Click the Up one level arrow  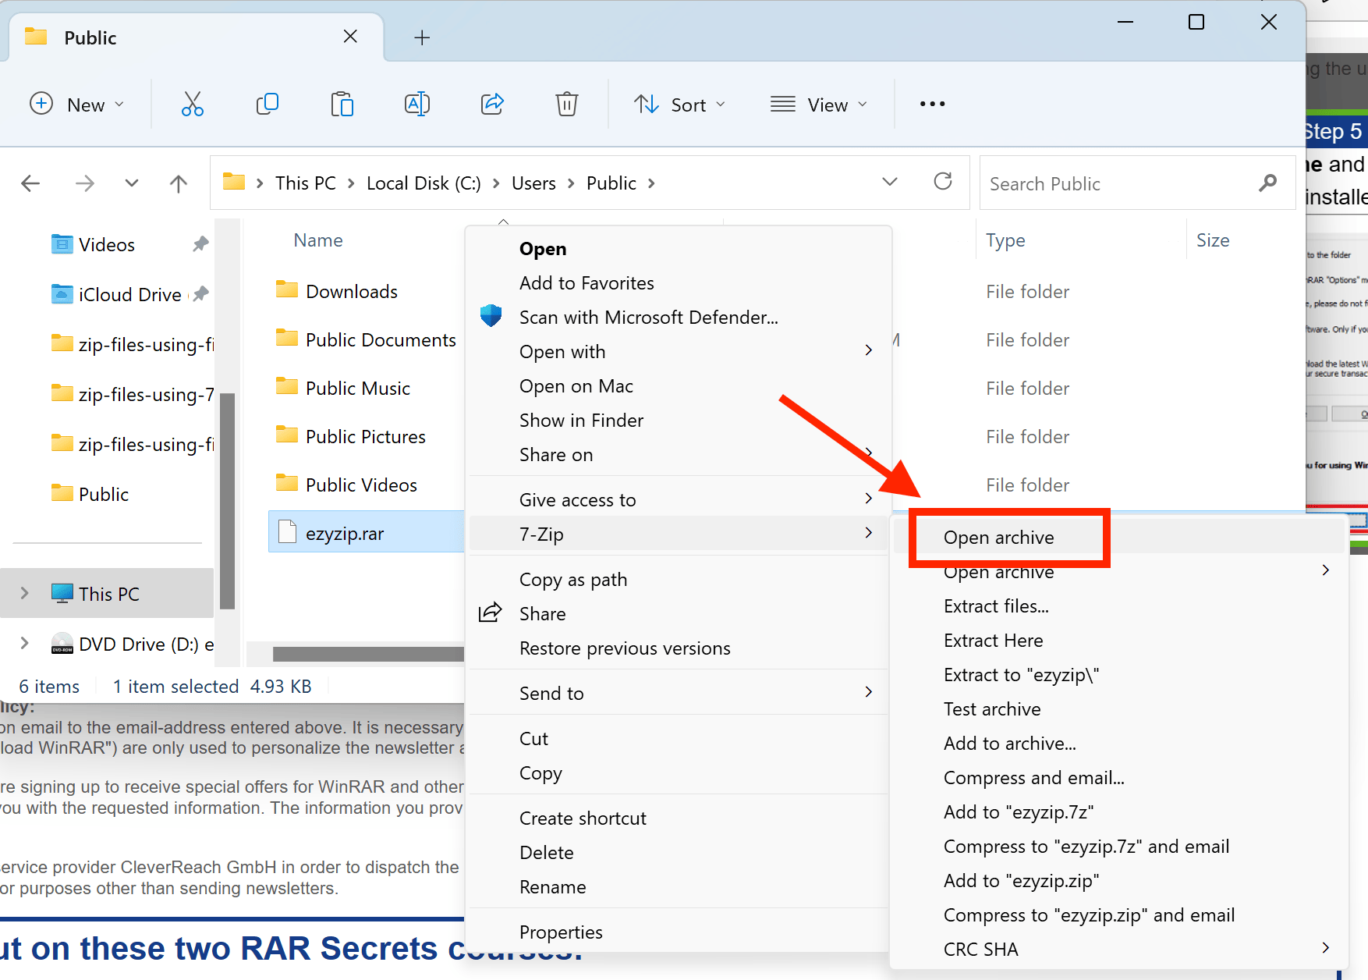coord(178,183)
